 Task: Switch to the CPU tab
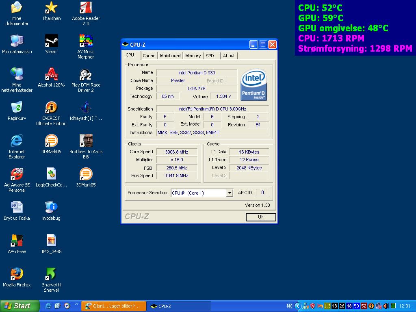[130, 55]
